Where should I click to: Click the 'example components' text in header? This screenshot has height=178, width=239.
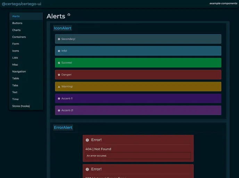pos(223,3)
